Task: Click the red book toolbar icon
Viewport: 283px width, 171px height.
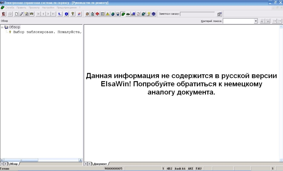Action: pos(97,14)
